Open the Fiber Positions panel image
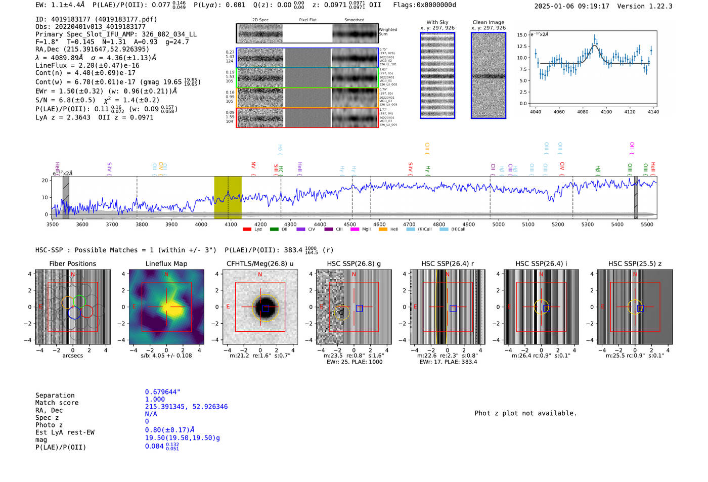 tap(73, 307)
